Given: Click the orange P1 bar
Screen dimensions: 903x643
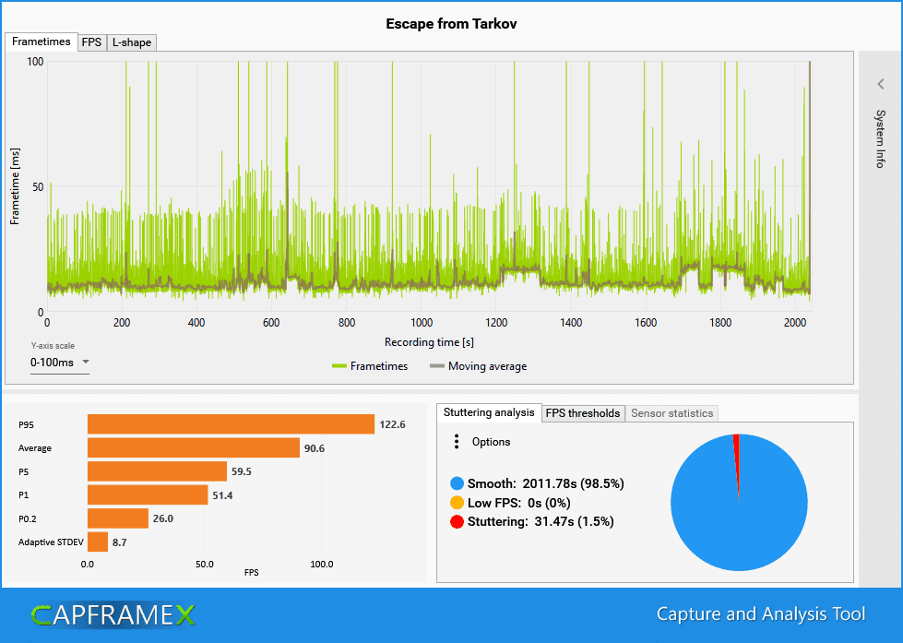Looking at the screenshot, I should tap(148, 494).
